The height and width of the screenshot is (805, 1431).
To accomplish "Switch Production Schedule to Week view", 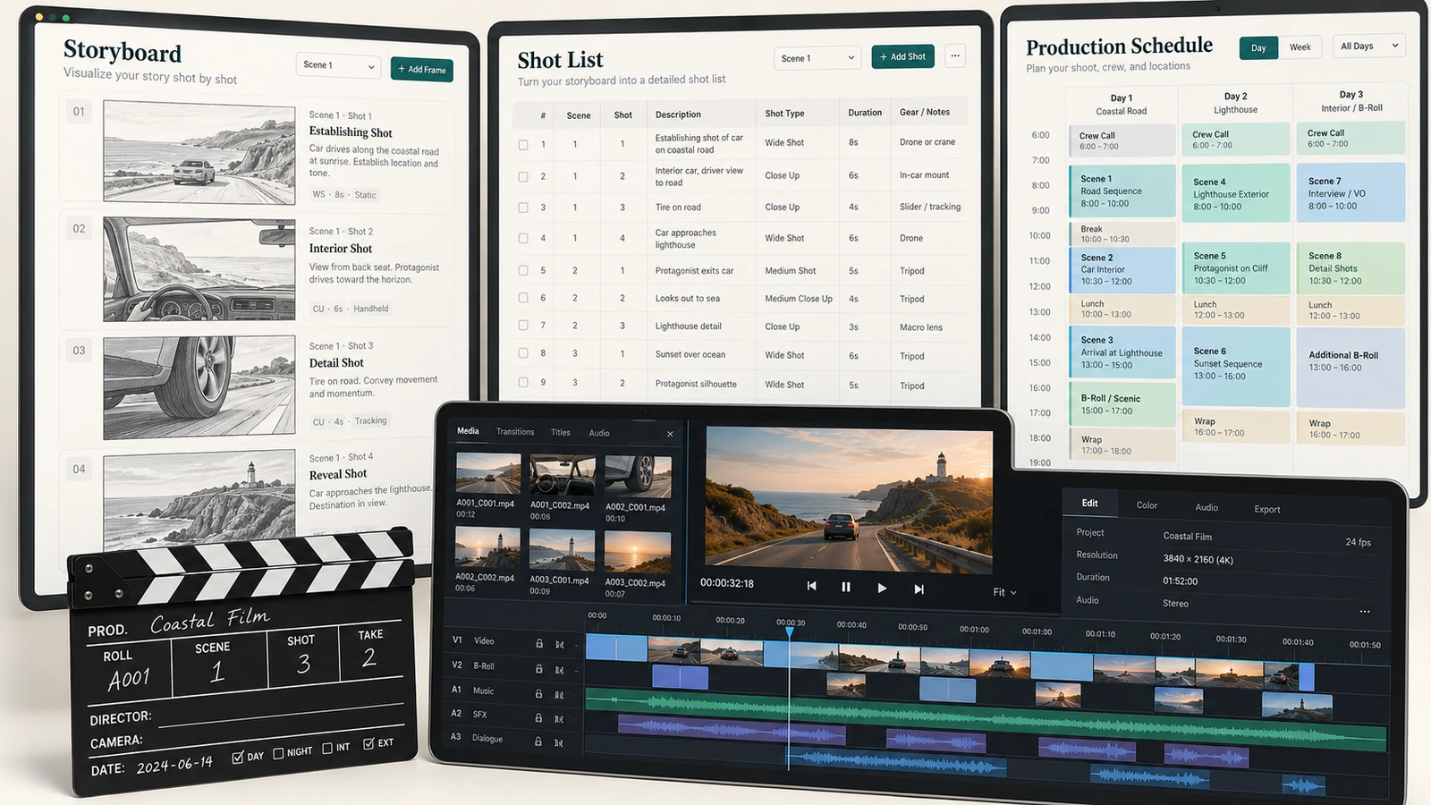I will click(1300, 47).
